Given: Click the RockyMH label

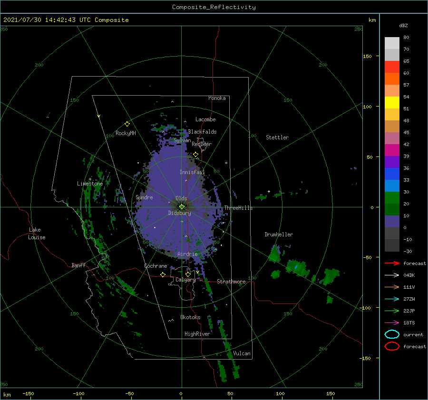Looking at the screenshot, I should coord(126,133).
